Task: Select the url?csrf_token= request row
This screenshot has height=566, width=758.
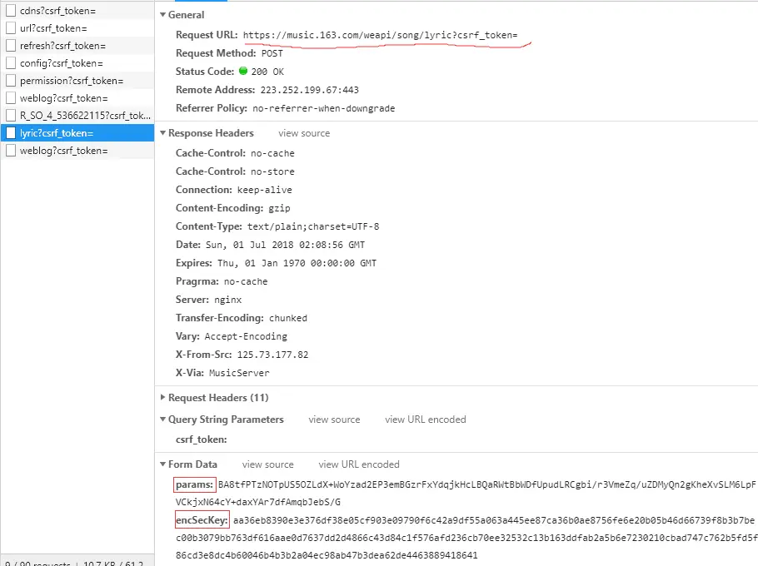Action: (77, 28)
